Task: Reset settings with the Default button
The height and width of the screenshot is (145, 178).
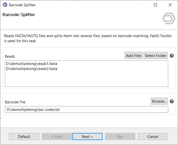Action: 24,136
